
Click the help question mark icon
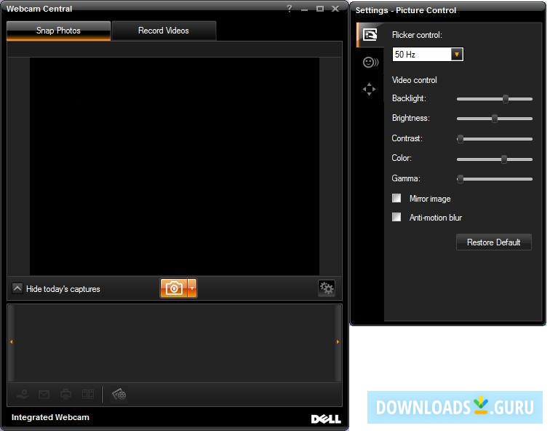pos(289,9)
